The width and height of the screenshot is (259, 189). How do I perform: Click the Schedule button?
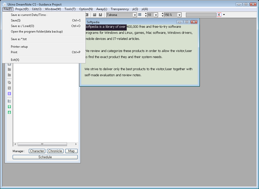(45, 157)
